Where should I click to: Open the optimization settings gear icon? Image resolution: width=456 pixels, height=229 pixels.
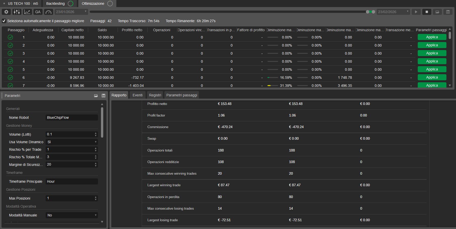coord(6,12)
